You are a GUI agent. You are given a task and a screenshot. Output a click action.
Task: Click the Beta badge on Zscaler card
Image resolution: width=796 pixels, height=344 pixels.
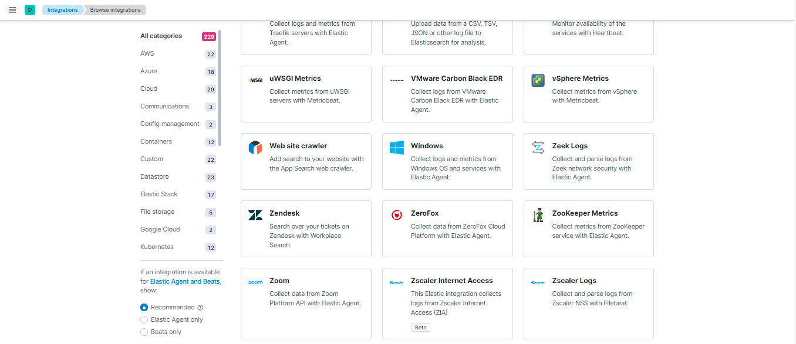420,328
